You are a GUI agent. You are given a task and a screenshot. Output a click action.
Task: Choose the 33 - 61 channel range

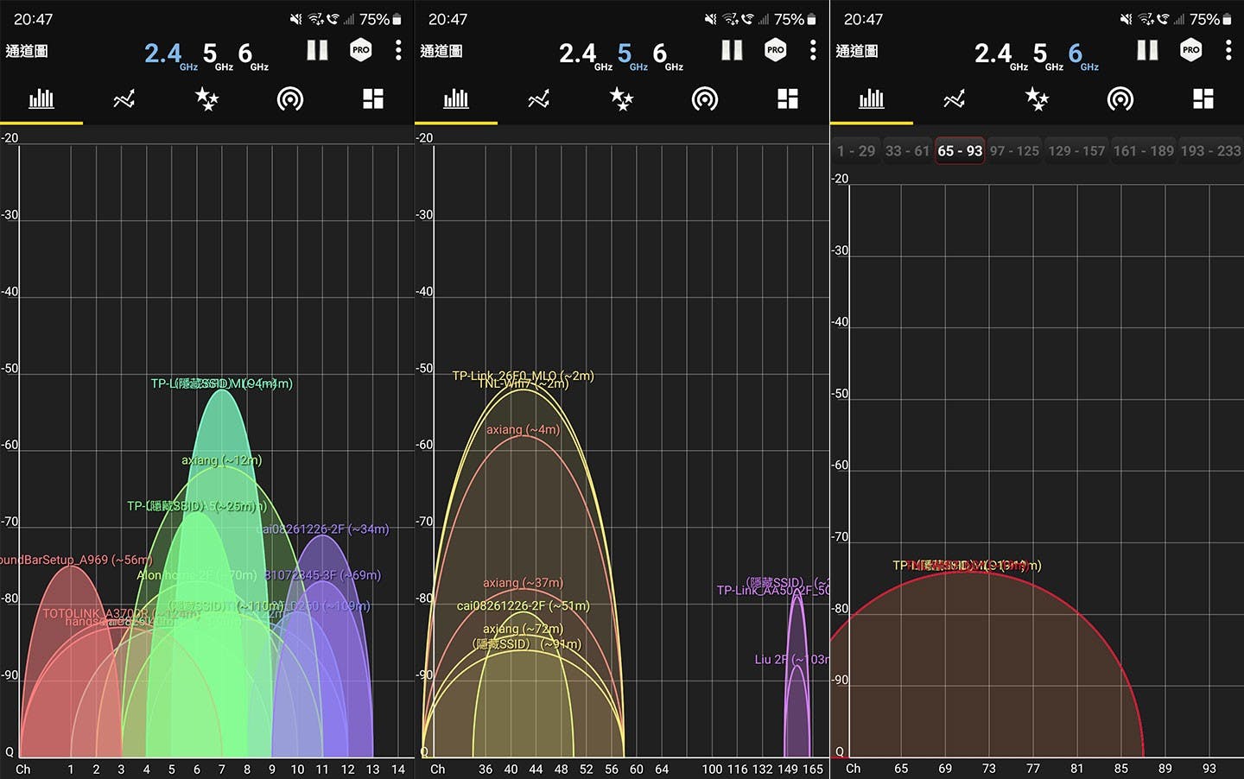tap(907, 151)
